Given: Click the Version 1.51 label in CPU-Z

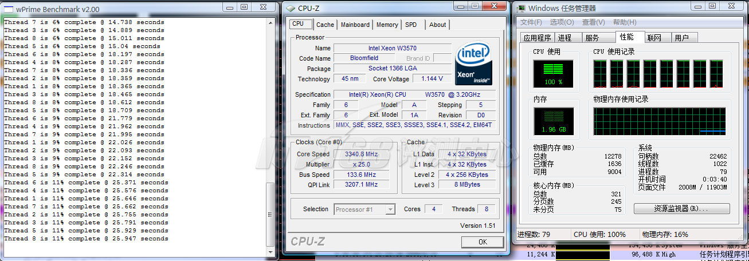Looking at the screenshot, I should point(477,226).
